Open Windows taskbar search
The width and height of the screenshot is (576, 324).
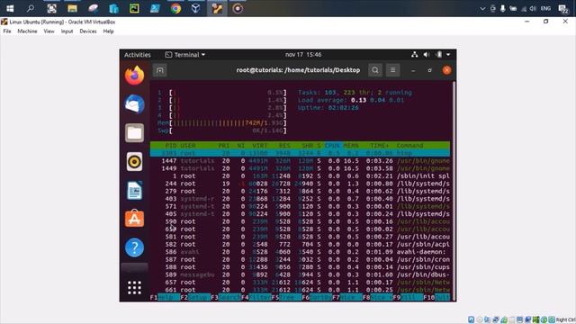click(x=31, y=8)
